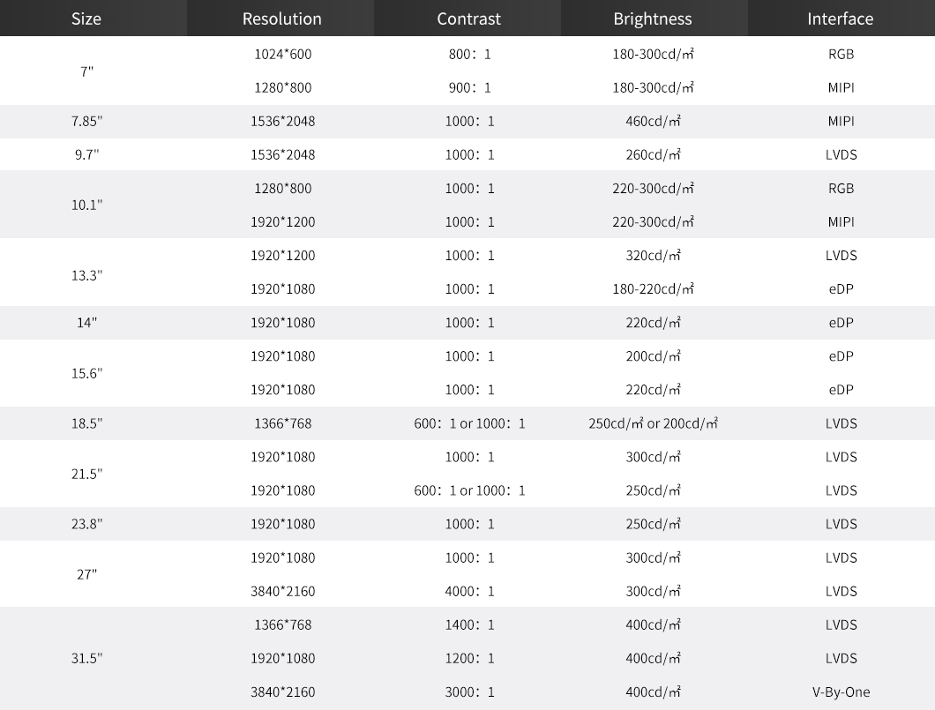Select the 9.7" size row label
This screenshot has height=710, width=935.
coord(86,155)
